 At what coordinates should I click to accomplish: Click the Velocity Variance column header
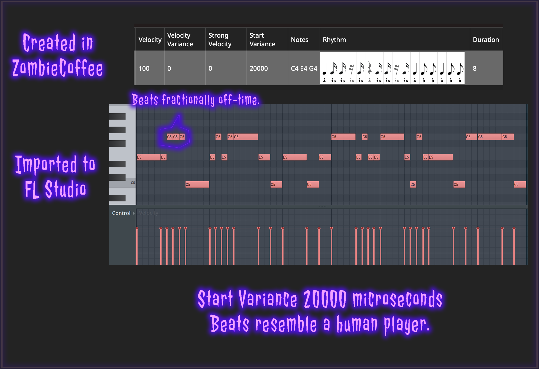185,40
